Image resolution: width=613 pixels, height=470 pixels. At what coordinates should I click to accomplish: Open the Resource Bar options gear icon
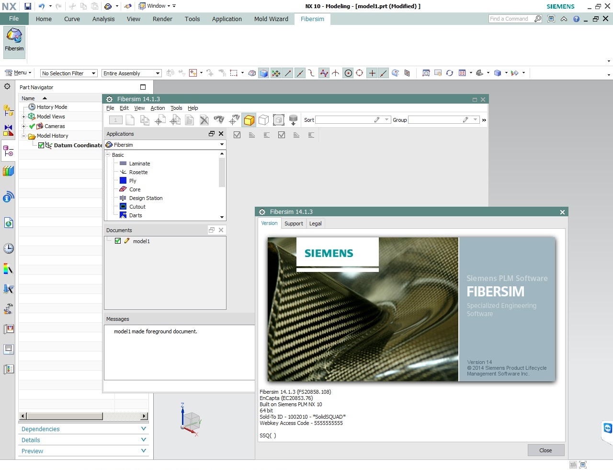pos(7,86)
